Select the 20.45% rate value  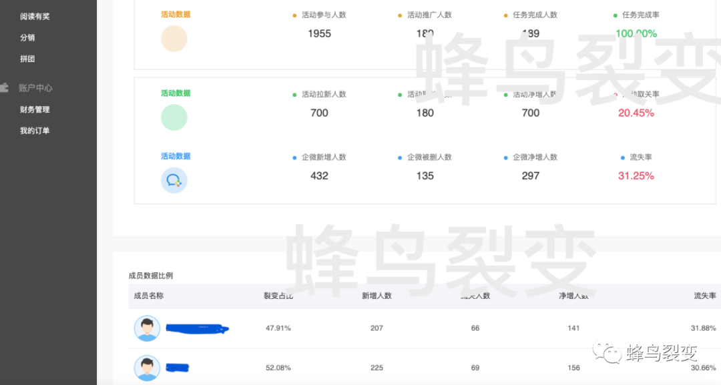coord(636,113)
